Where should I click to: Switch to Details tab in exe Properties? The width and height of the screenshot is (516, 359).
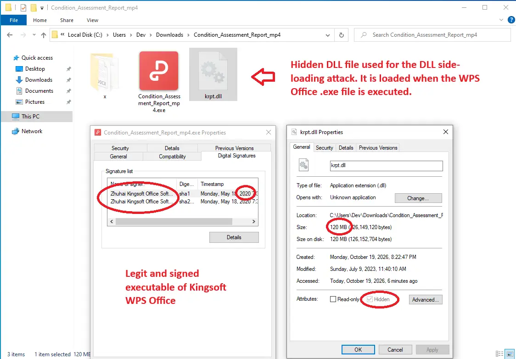[172, 148]
